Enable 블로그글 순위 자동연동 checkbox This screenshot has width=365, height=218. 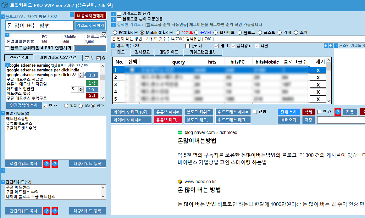click(119, 19)
